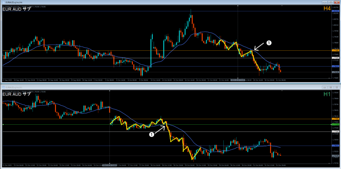This screenshot has height=169, width=341.
Task: Click the orange 1.77995 price tag in H4
Action: [335, 50]
